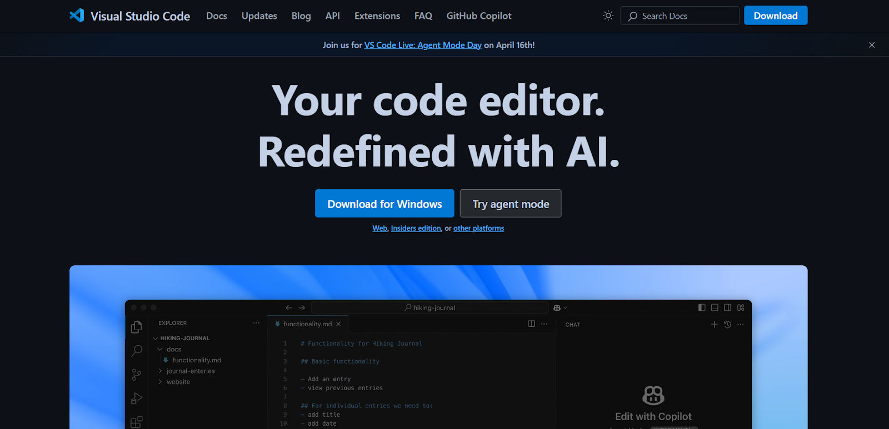Collapse the HIKING-JOURNAL root folder
The height and width of the screenshot is (429, 889).
156,338
